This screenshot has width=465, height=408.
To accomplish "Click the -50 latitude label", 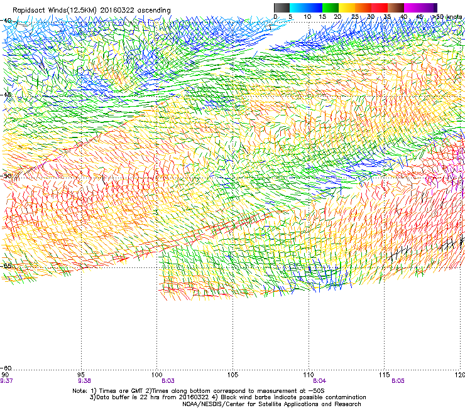I will point(6,176).
